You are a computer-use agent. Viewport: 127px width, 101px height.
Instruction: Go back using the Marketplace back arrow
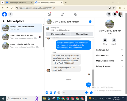tap(4, 21)
